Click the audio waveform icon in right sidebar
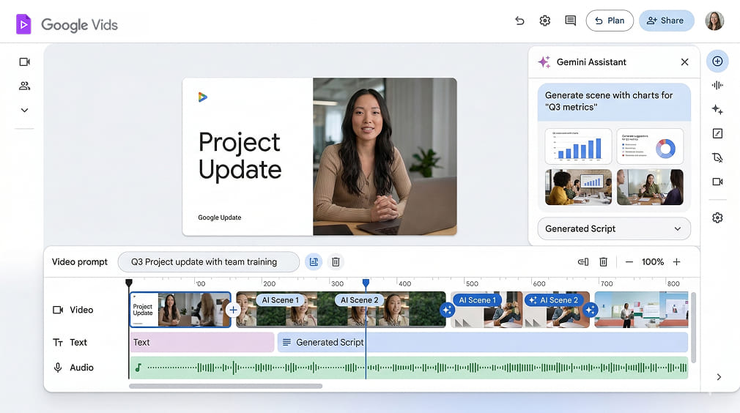 click(717, 86)
